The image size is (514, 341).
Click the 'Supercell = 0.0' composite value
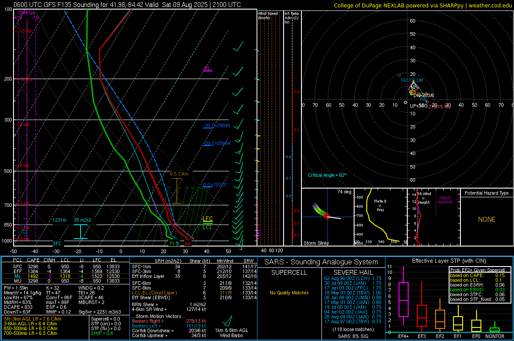pyautogui.click(x=105, y=319)
